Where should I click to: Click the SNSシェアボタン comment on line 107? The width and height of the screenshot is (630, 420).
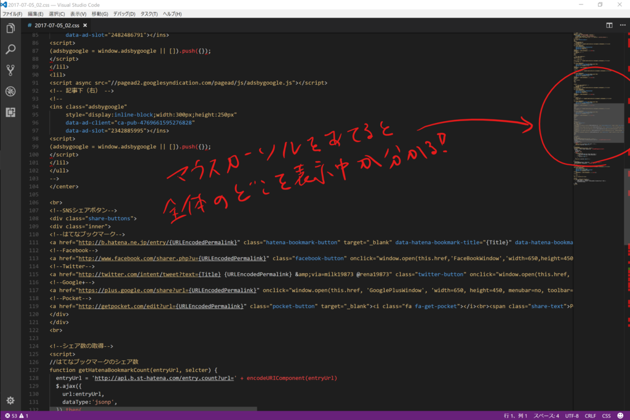83,210
